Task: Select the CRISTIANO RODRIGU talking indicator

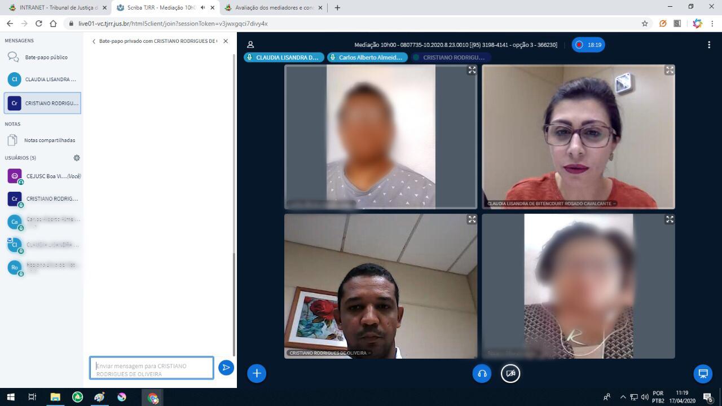Action: tap(450, 58)
